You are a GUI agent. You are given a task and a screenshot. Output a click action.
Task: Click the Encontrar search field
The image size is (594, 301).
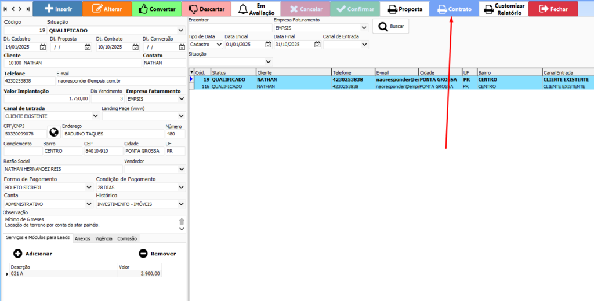point(230,27)
